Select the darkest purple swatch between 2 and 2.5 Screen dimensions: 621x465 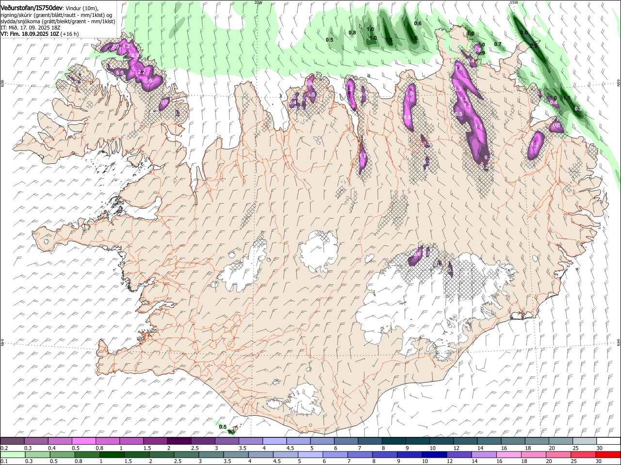179,441
